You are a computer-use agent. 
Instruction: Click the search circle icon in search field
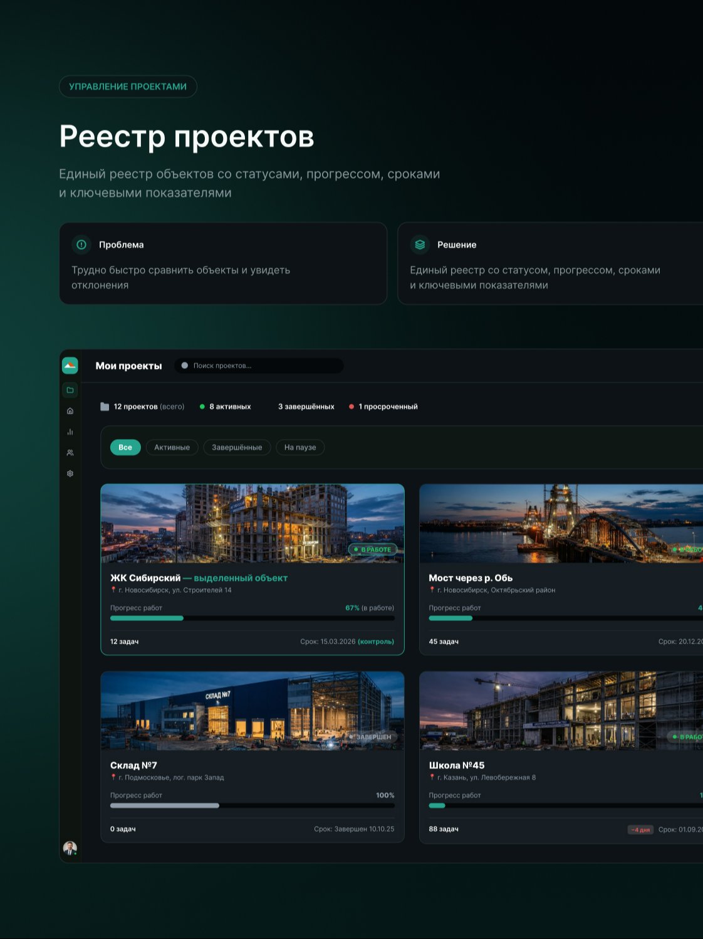185,366
